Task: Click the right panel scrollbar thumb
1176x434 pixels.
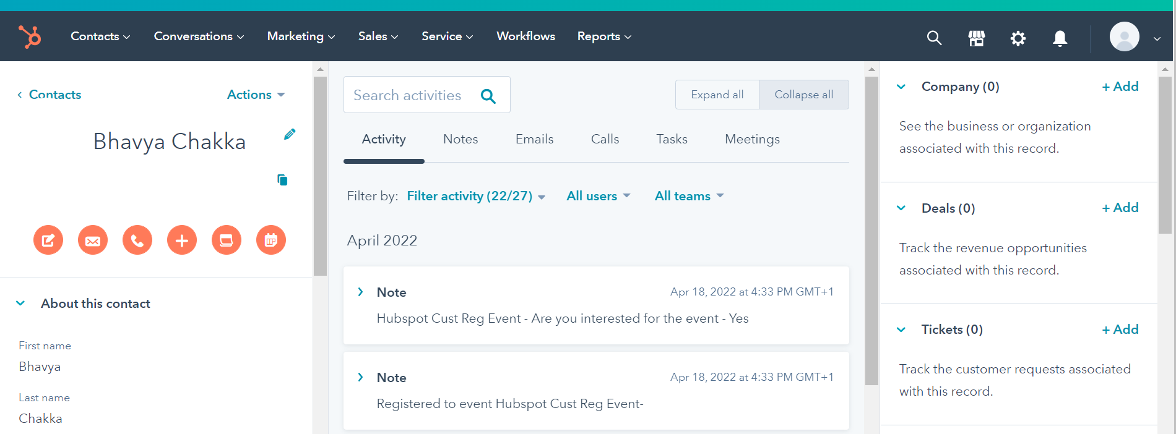Action: coord(1165,155)
